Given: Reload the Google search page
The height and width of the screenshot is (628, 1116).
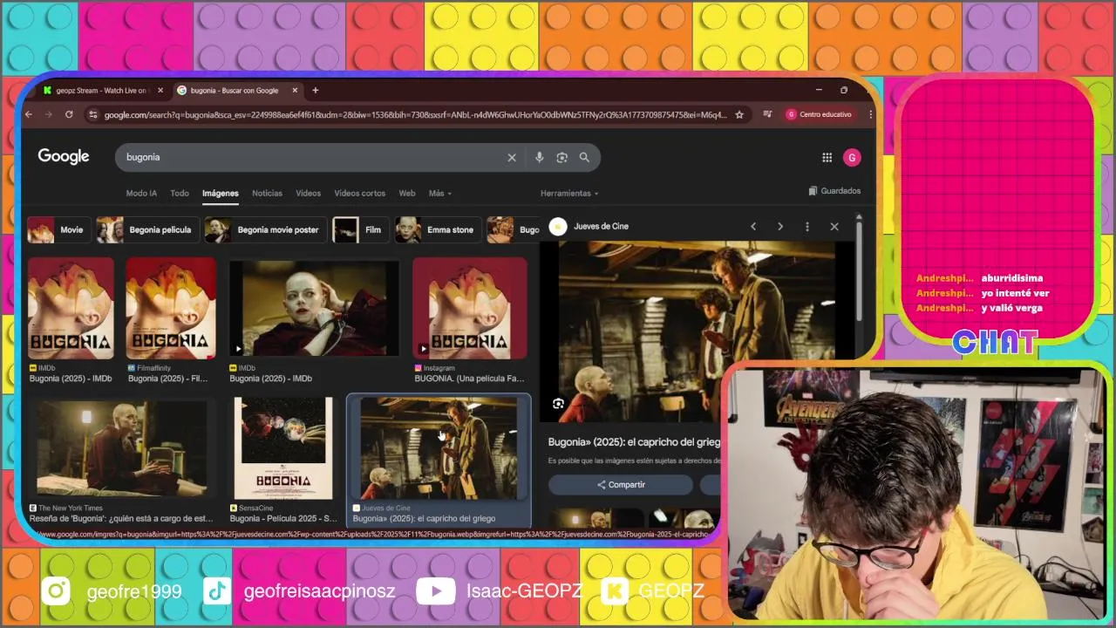Looking at the screenshot, I should click(69, 114).
